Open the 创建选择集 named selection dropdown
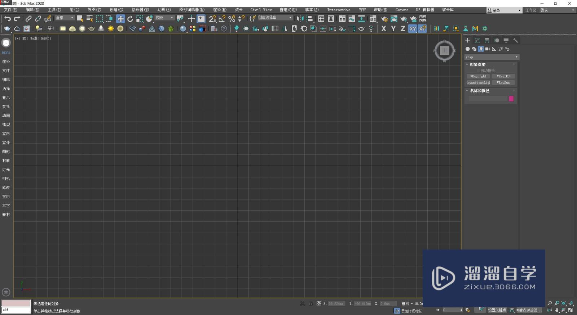Image resolution: width=577 pixels, height=315 pixels. [275, 18]
